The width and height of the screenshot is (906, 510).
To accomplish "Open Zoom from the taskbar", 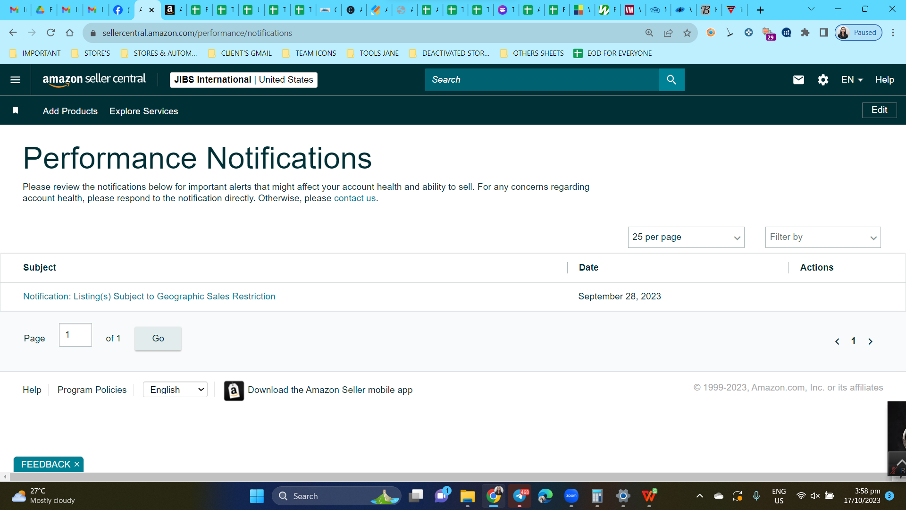I will pos(571,496).
